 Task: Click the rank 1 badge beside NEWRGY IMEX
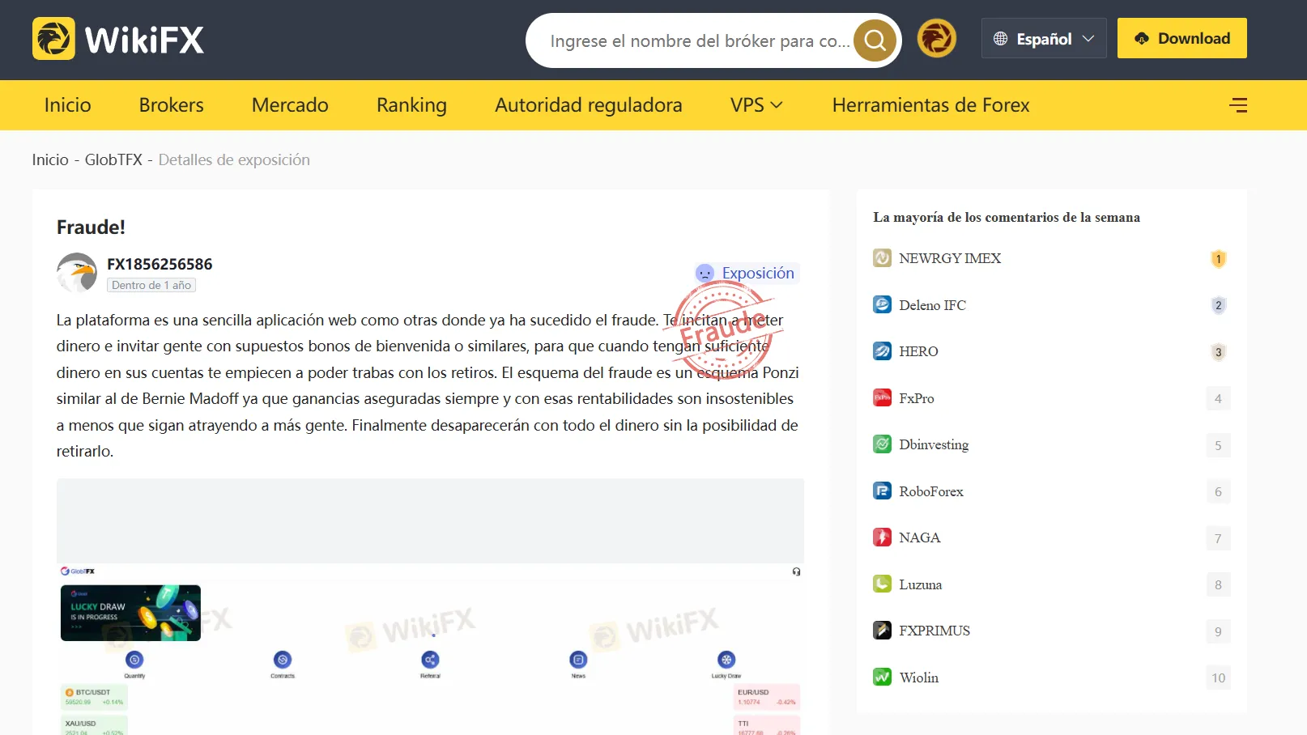point(1218,259)
